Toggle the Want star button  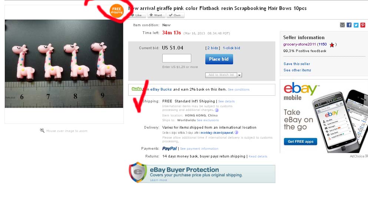(156, 15)
